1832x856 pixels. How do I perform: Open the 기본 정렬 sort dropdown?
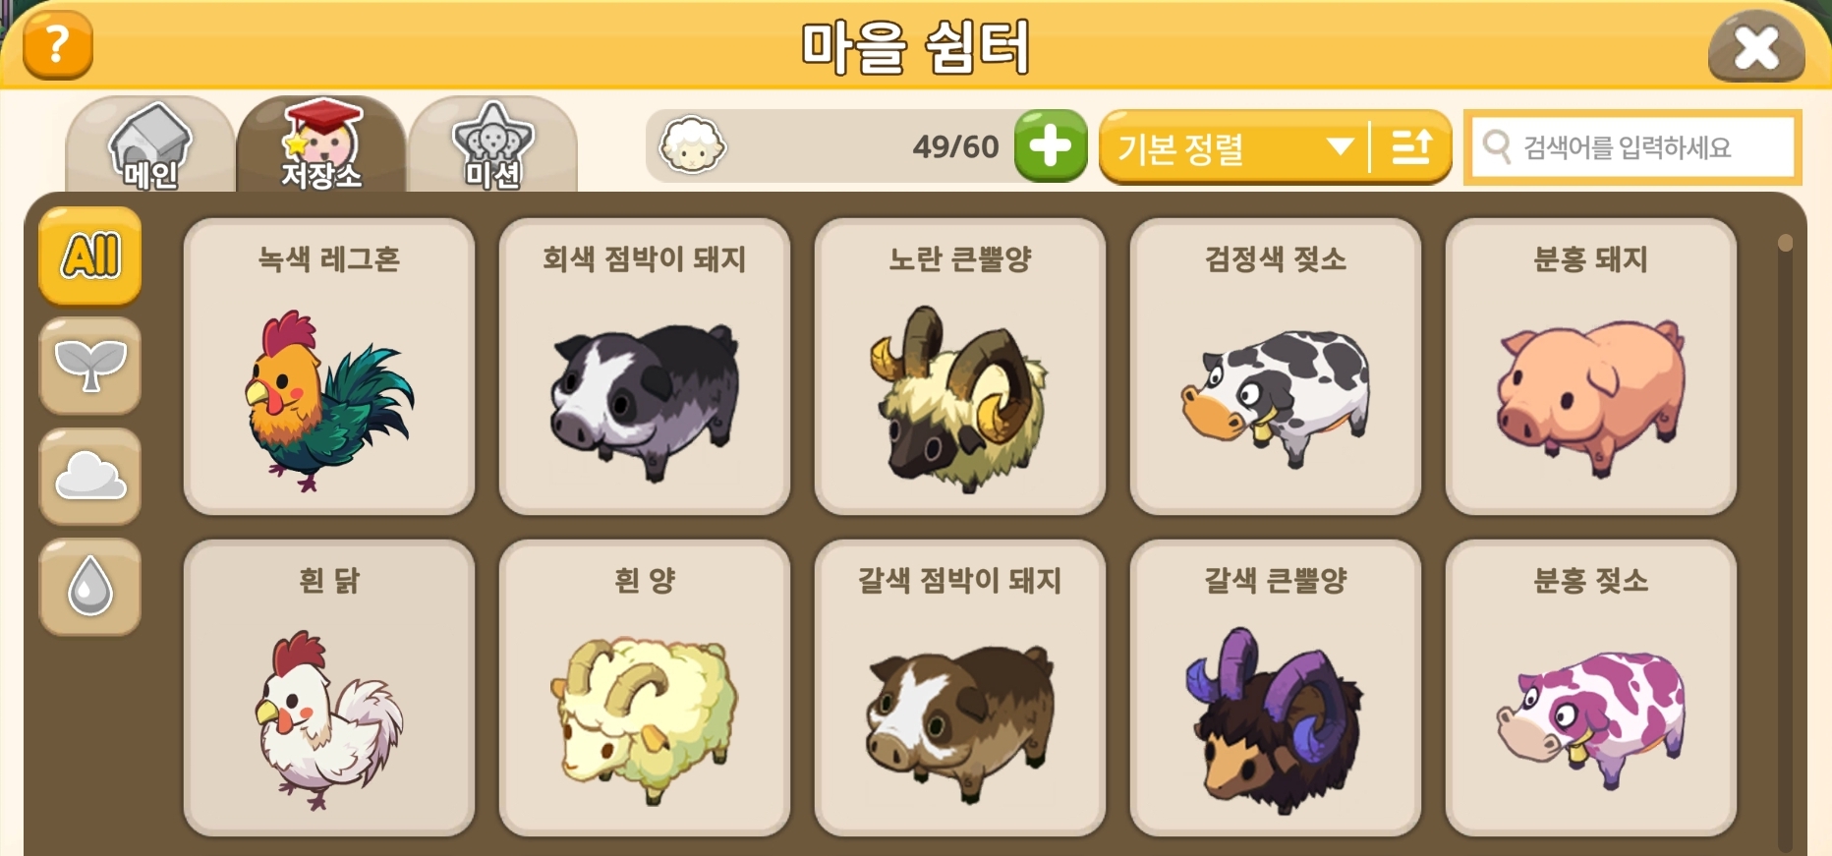click(x=1233, y=147)
